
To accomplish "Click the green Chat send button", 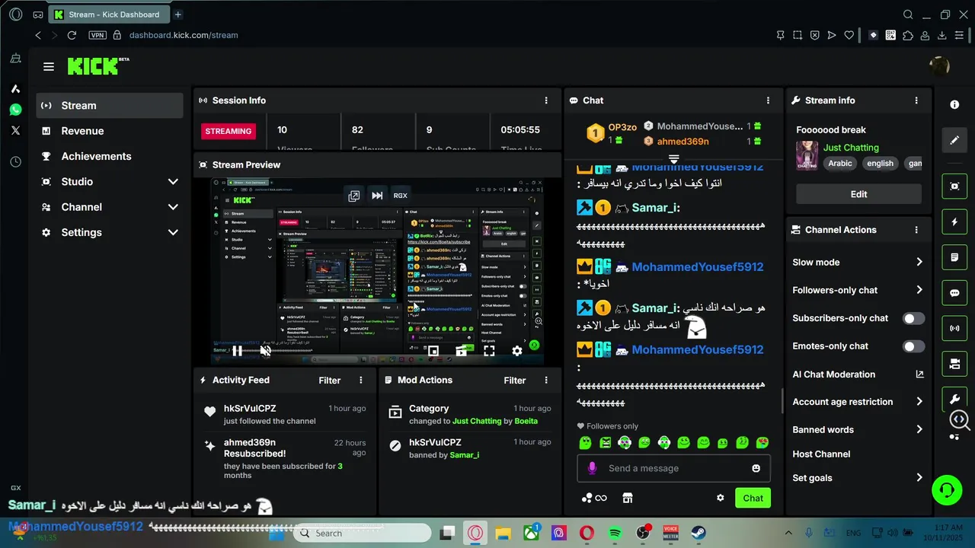I will [x=753, y=498].
